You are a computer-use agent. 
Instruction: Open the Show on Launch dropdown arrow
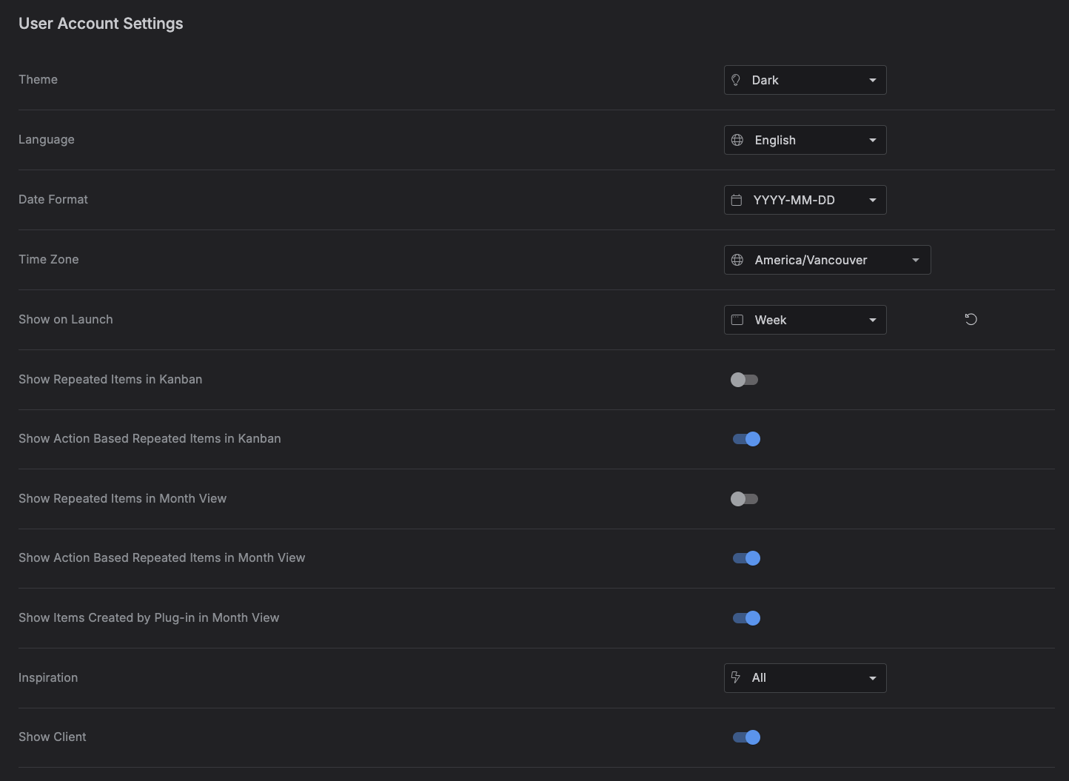[x=873, y=320]
